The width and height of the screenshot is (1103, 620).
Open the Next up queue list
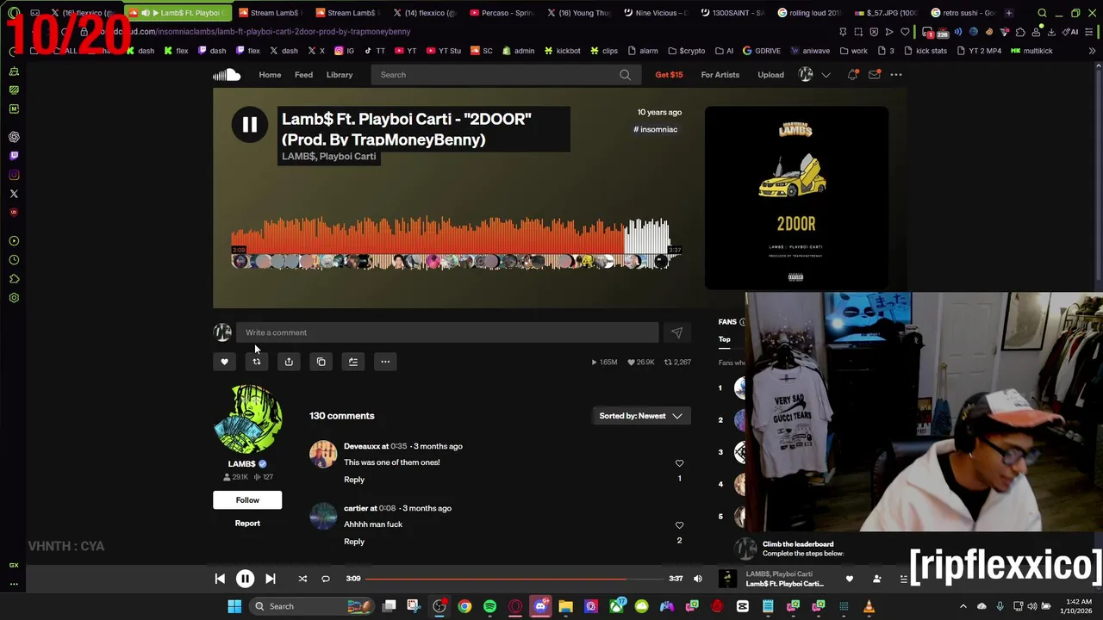(x=903, y=579)
